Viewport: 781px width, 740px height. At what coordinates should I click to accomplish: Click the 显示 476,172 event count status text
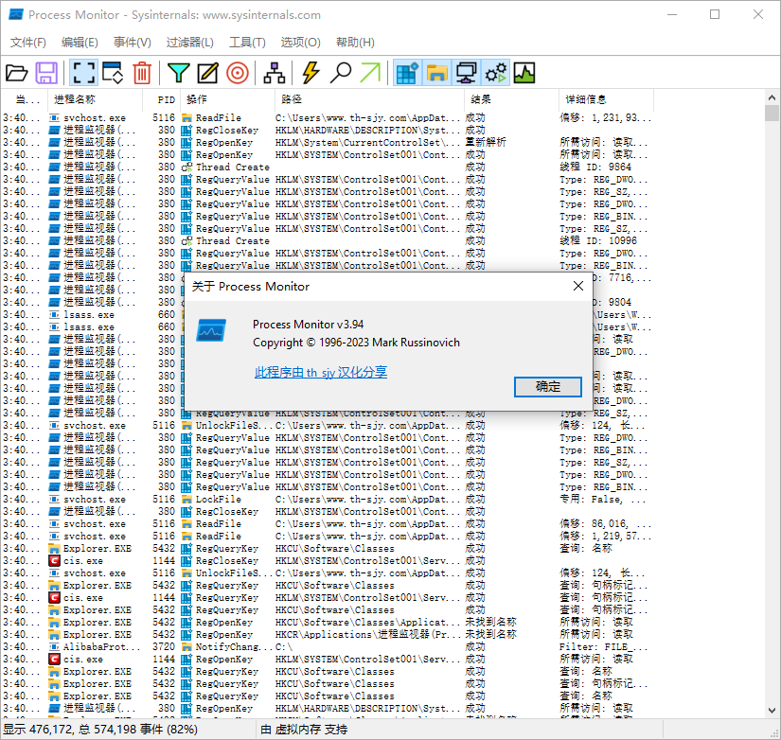(100, 730)
